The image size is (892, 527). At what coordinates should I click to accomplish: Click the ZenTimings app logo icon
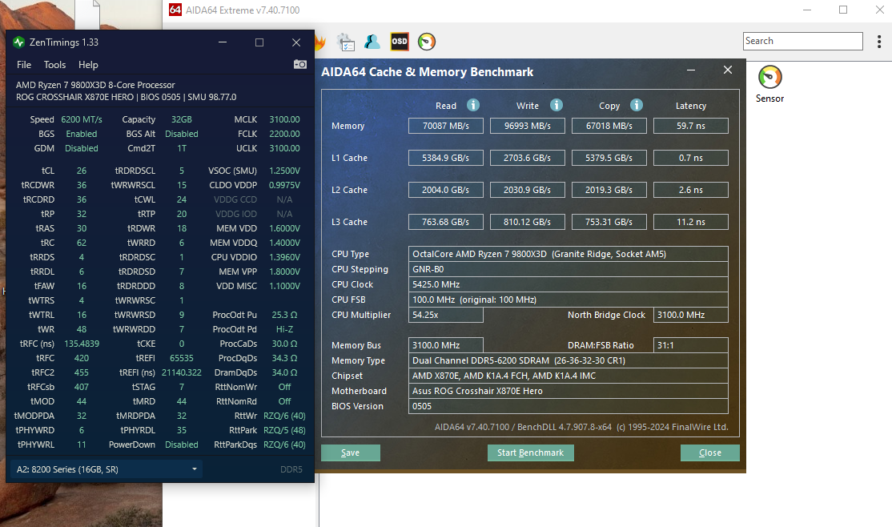coord(18,42)
